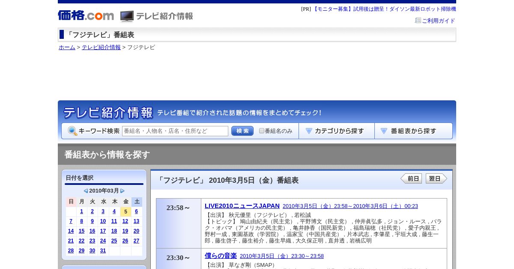This screenshot has width=514, height=269.
Task: Click the 2010年03月 month label
Action: 104,191
